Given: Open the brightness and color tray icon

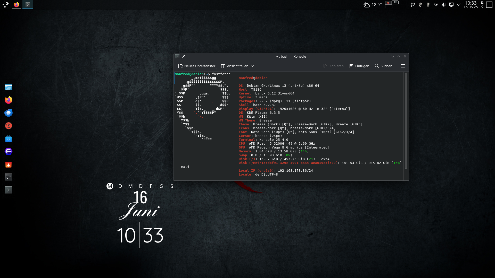Looking at the screenshot, I should (436, 5).
